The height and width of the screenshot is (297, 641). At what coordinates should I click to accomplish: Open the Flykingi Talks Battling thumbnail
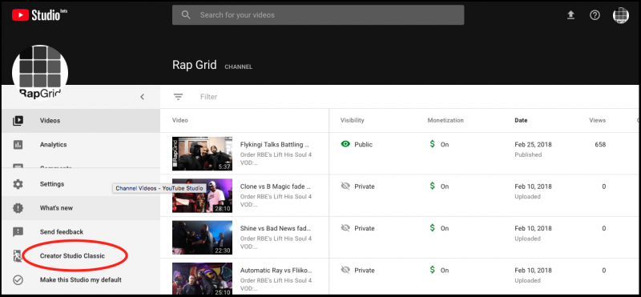[202, 154]
